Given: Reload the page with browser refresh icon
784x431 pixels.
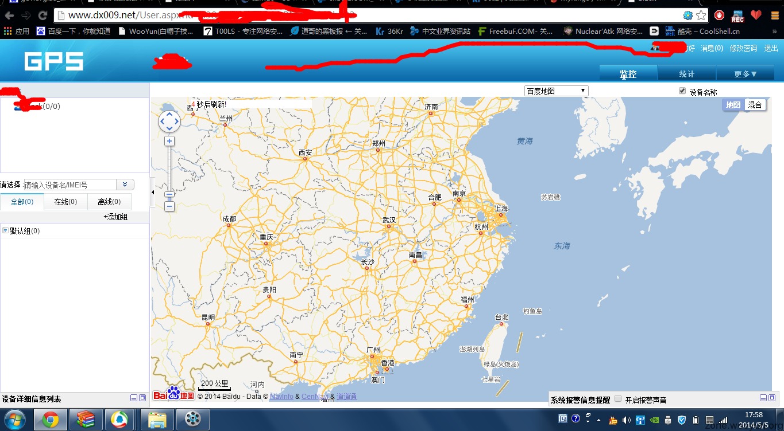Looking at the screenshot, I should point(43,15).
